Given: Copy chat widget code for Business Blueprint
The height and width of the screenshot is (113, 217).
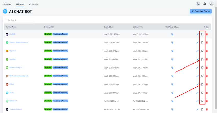Looking at the screenshot, I should (x=172, y=68).
